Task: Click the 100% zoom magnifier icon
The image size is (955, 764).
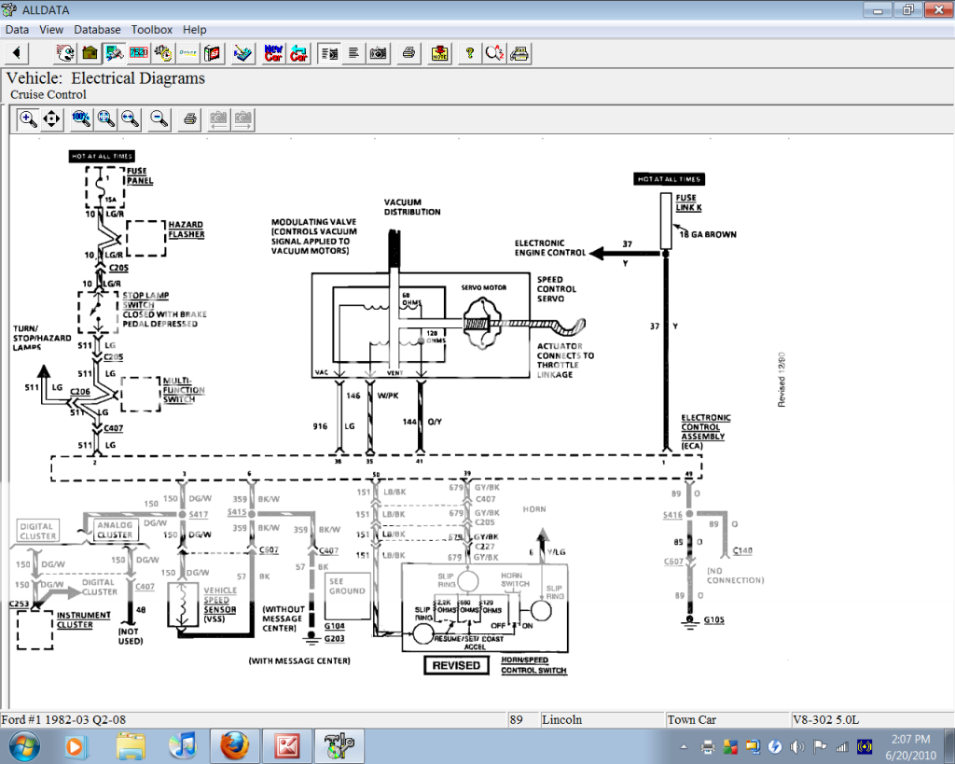Action: [81, 118]
